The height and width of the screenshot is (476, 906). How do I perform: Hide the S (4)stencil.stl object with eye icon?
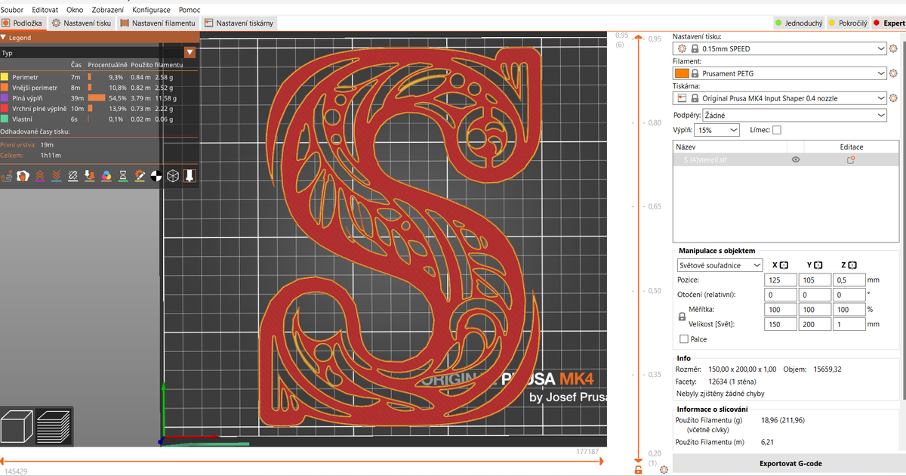pos(796,159)
